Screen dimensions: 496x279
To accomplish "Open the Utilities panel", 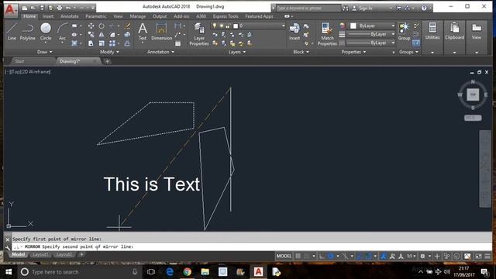I will point(432,37).
